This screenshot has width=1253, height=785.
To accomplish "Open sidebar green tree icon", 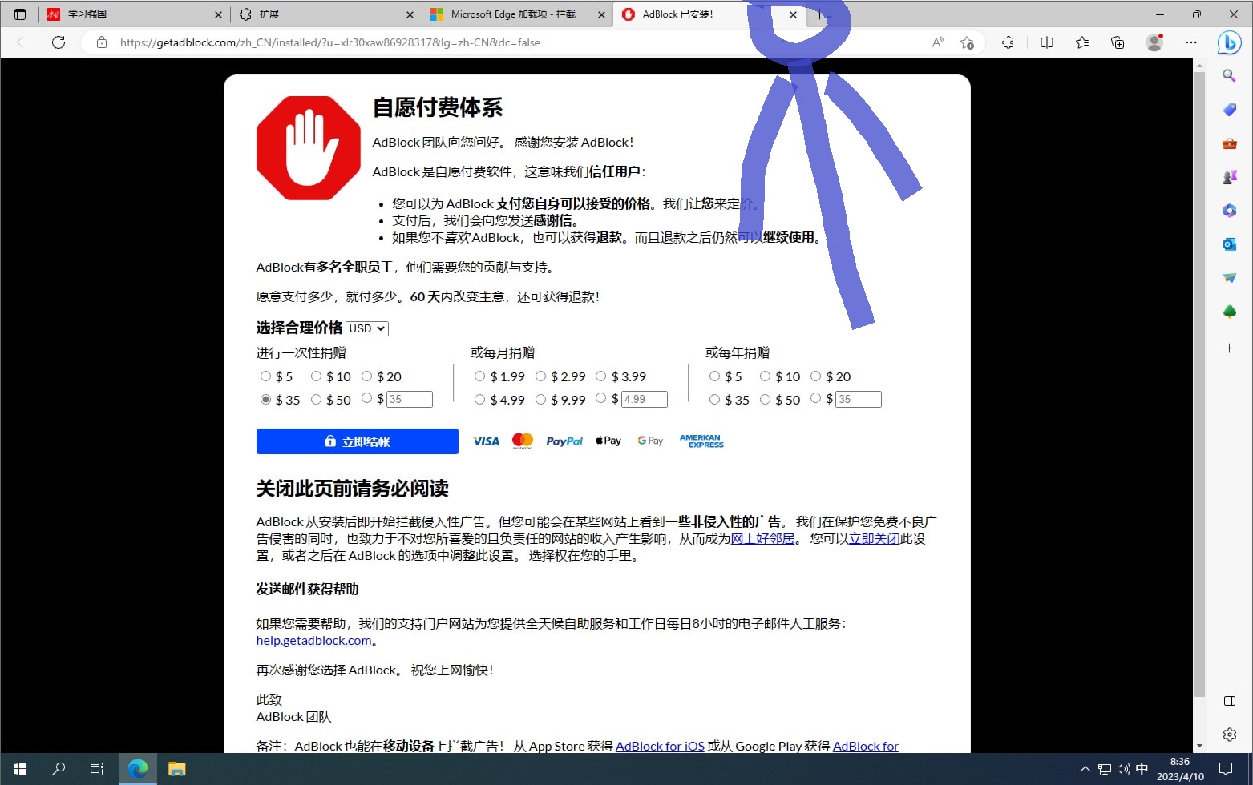I will click(1229, 312).
